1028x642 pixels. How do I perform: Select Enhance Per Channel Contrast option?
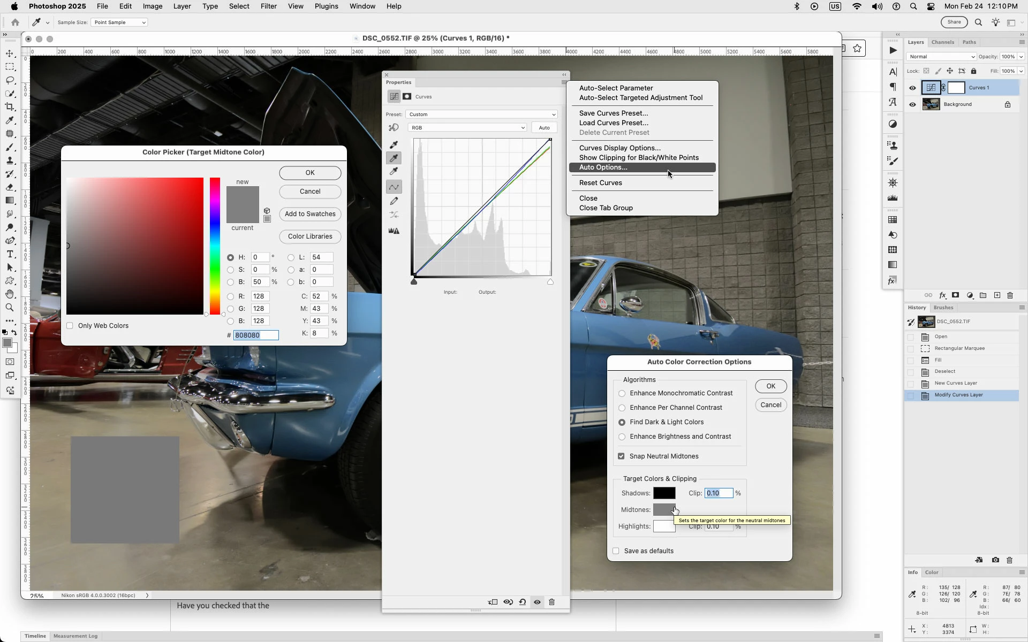(x=622, y=408)
